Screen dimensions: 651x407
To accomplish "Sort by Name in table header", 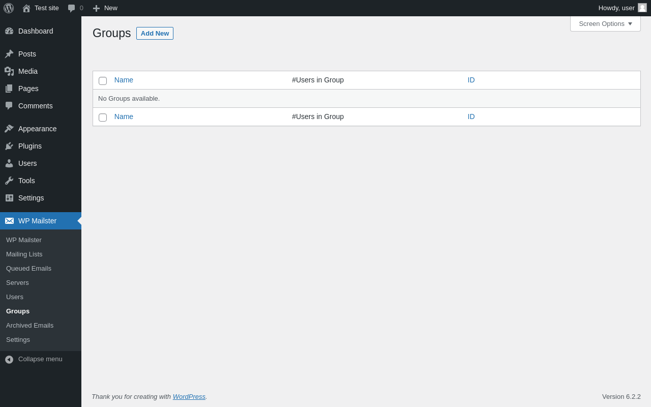I will tap(124, 80).
